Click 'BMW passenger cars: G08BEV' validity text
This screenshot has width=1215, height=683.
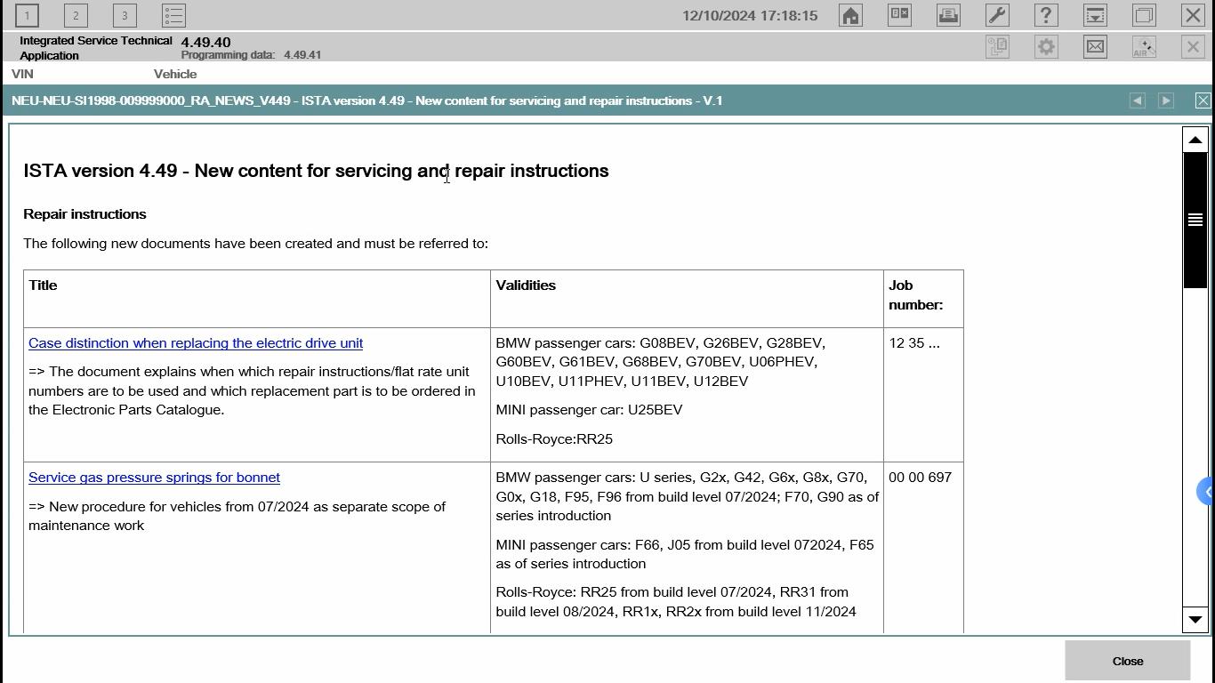660,362
